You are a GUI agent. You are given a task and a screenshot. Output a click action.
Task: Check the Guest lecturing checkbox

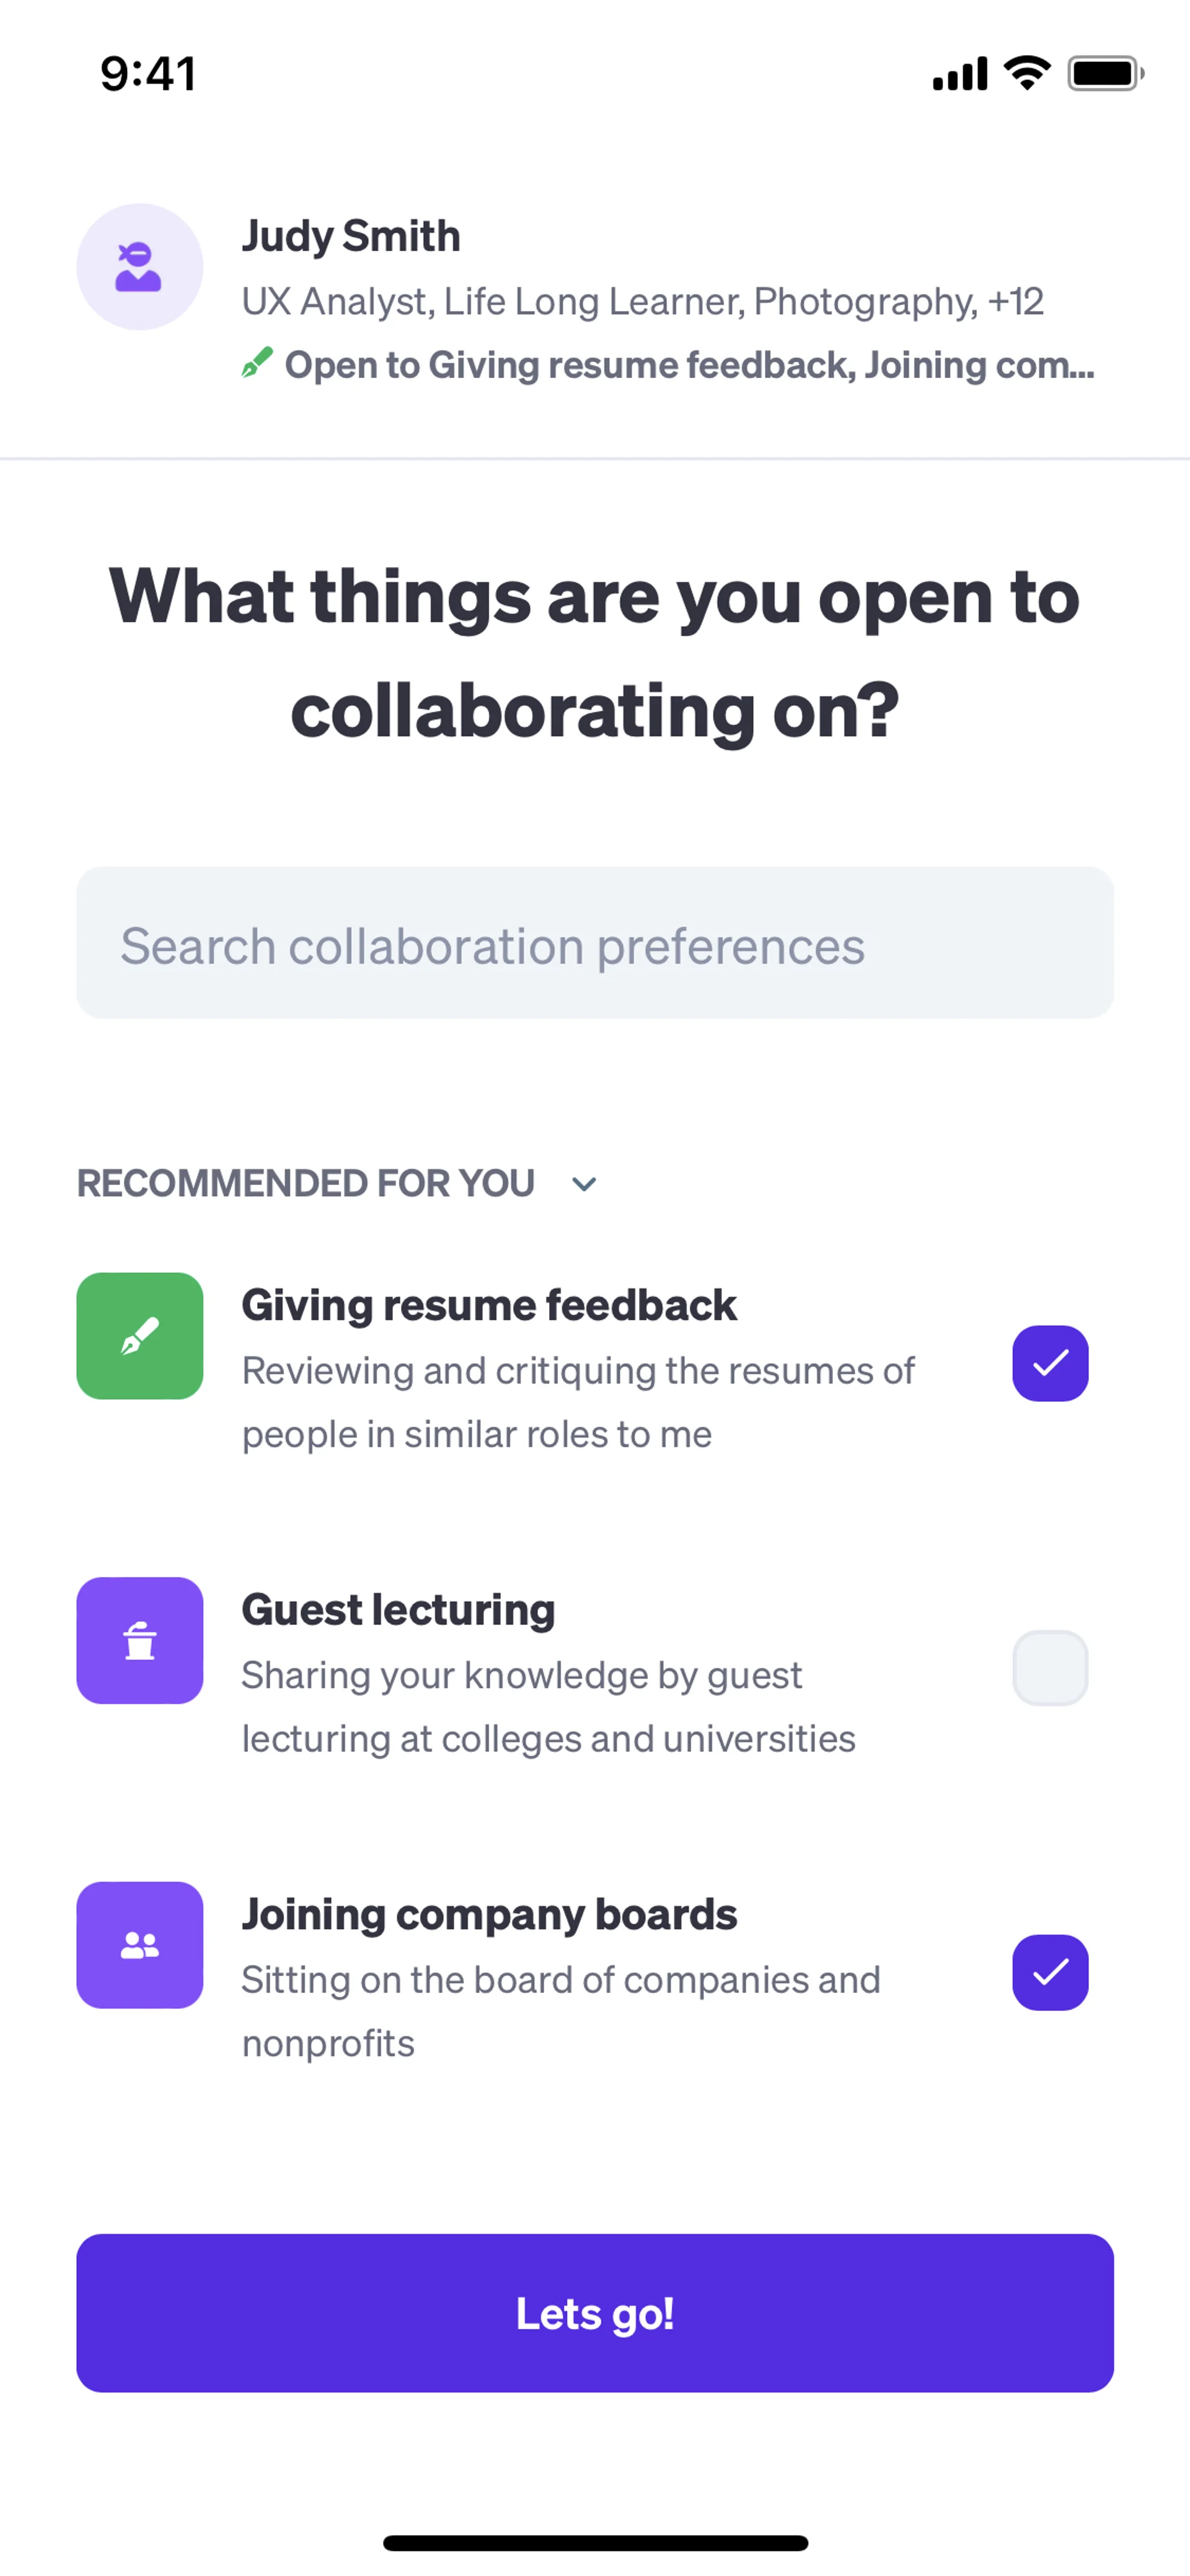[x=1049, y=1668]
